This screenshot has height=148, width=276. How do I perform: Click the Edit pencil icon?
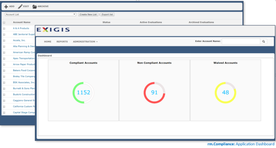(20, 7)
